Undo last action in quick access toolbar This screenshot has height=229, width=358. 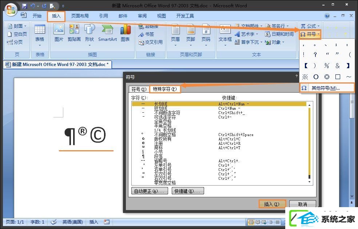pyautogui.click(x=33, y=6)
